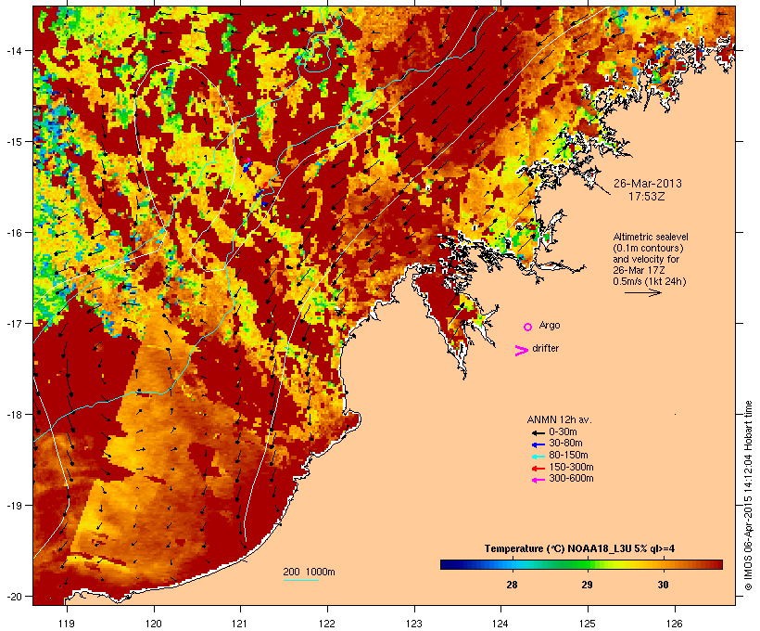Click the '(0.1m contours)' caption line
Viewport: 760px width, 631px height.
click(648, 249)
